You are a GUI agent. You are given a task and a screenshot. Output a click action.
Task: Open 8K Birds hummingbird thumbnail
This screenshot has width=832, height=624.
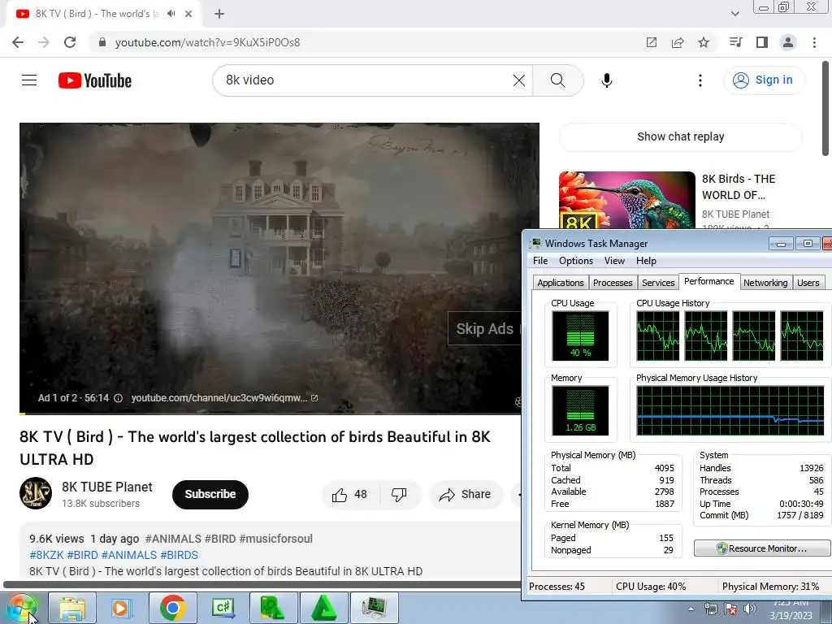pos(626,201)
